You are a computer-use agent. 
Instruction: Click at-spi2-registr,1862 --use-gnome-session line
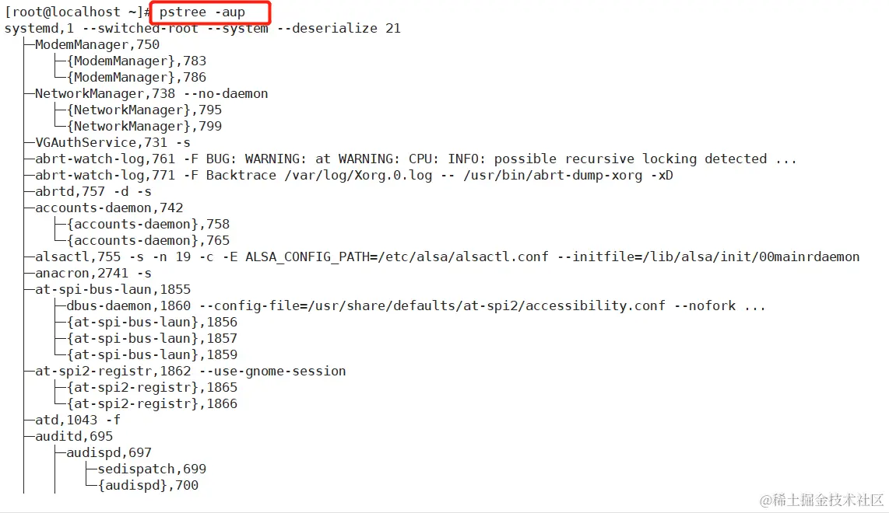(191, 372)
